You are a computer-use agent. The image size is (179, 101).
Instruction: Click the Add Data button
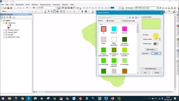pyautogui.click(x=34, y=8)
